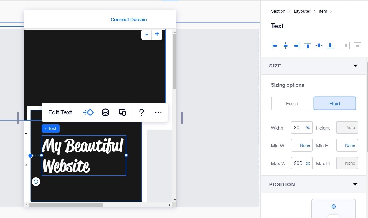This screenshot has width=368, height=218.
Task: Select the position pin circle under POSITION
Action: (333, 206)
